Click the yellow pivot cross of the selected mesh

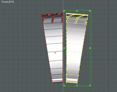click(x=74, y=53)
